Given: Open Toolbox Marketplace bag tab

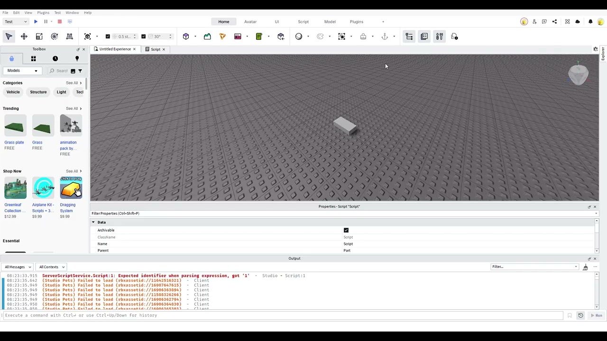Looking at the screenshot, I should [x=11, y=58].
